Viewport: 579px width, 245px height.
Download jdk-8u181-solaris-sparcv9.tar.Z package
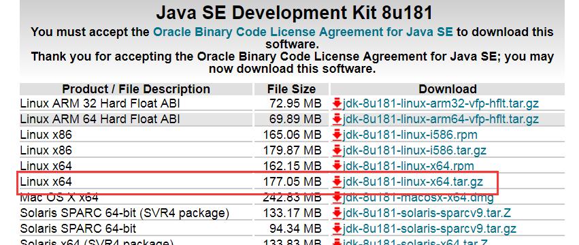click(x=427, y=213)
